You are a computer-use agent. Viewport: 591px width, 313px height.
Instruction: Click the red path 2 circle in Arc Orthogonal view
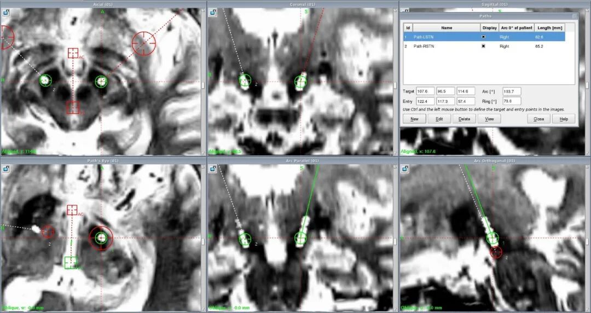496,252
